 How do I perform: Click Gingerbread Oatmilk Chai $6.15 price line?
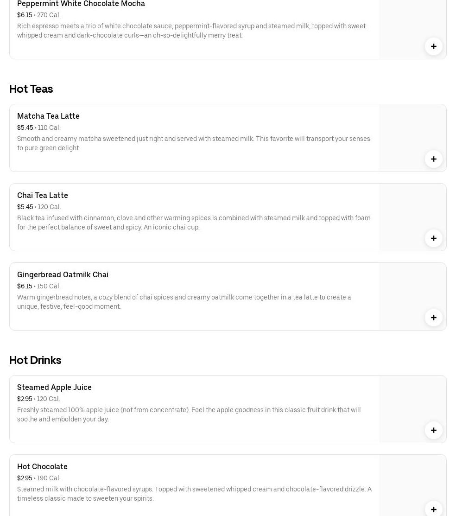39,286
